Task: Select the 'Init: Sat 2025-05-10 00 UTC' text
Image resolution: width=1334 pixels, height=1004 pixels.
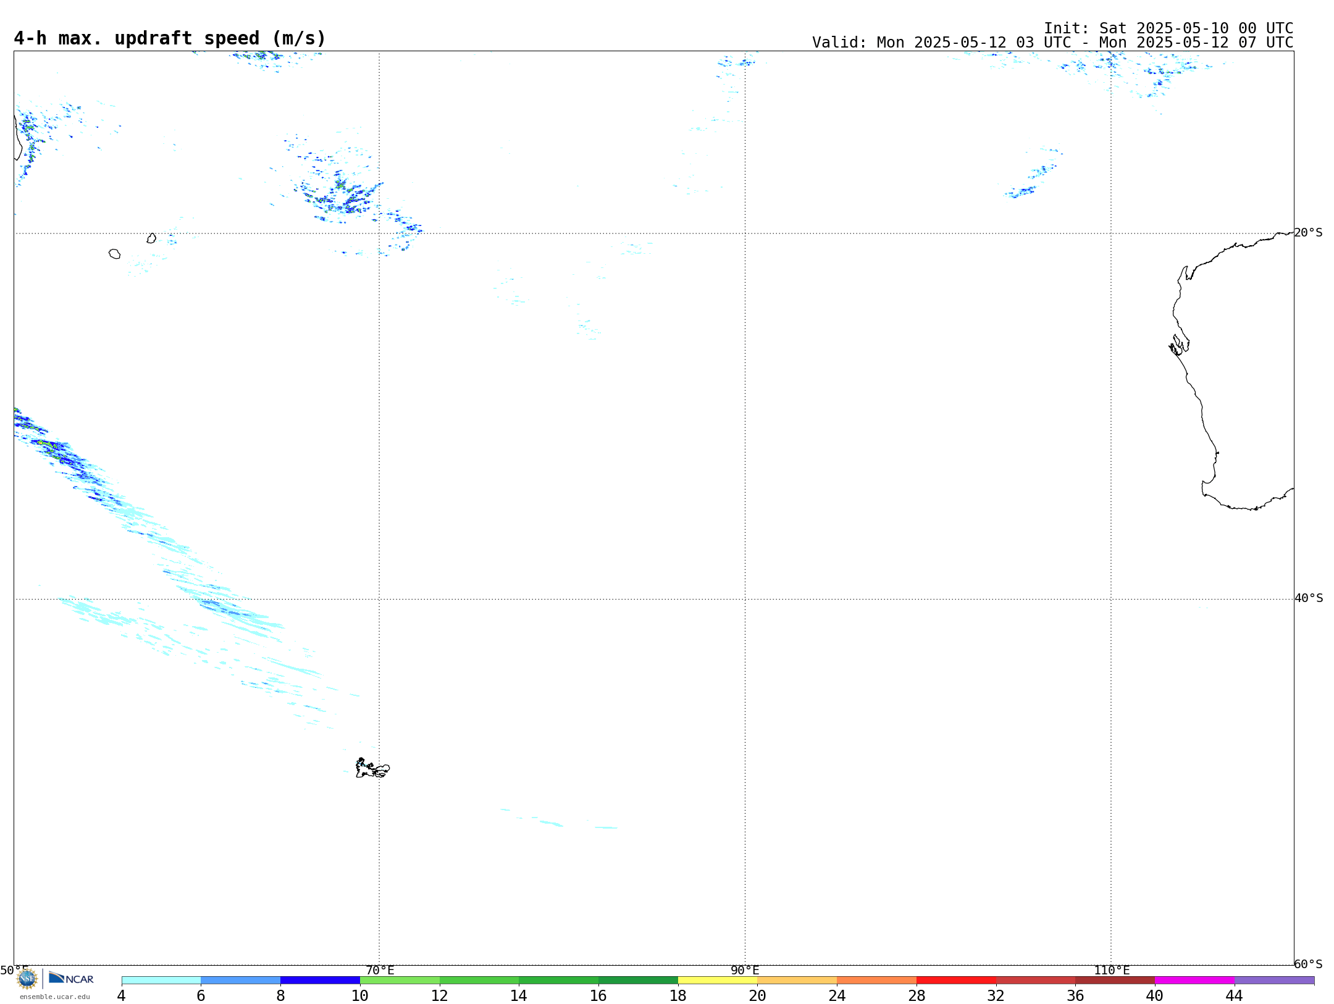Action: coord(1168,28)
